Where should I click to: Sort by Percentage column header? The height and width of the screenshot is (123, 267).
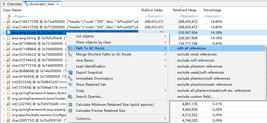pyautogui.click(x=211, y=10)
